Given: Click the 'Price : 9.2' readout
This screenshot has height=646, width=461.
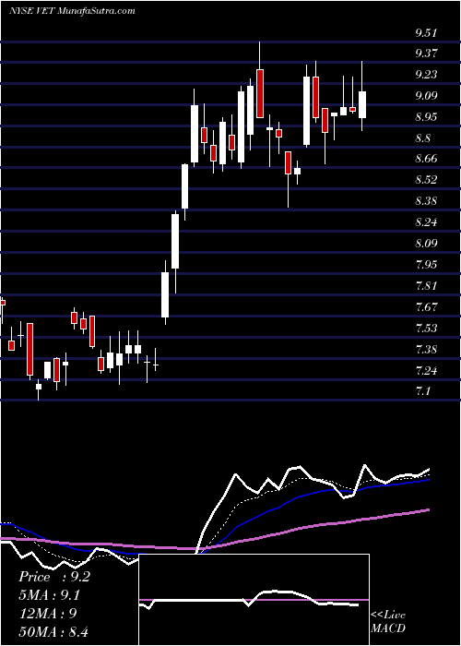Looking at the screenshot, I should pyautogui.click(x=53, y=577).
